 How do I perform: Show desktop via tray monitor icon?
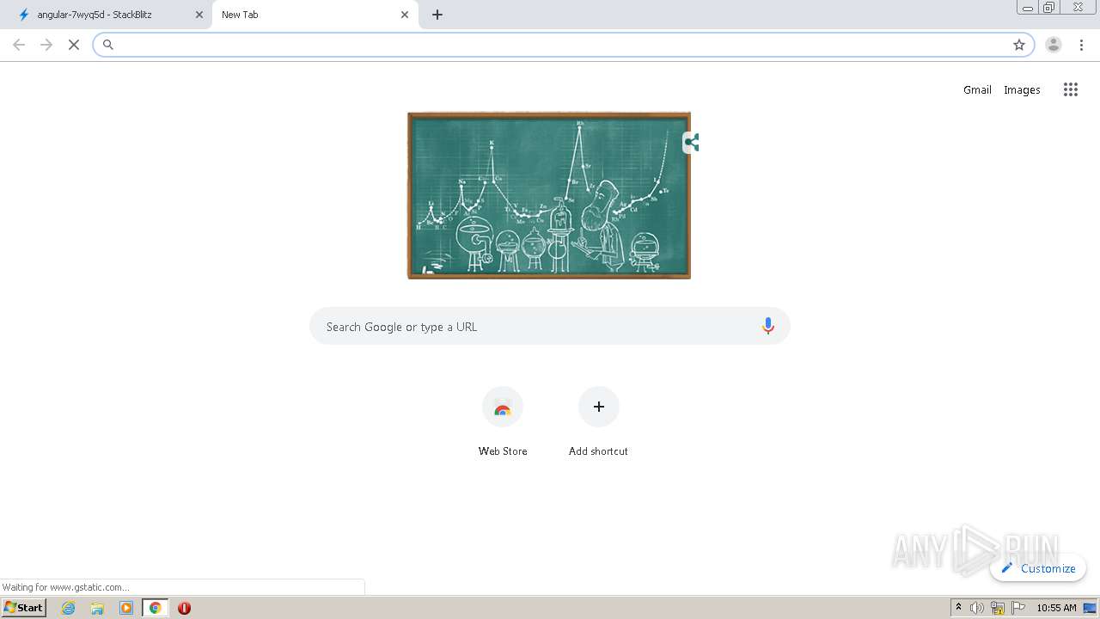tap(1091, 608)
